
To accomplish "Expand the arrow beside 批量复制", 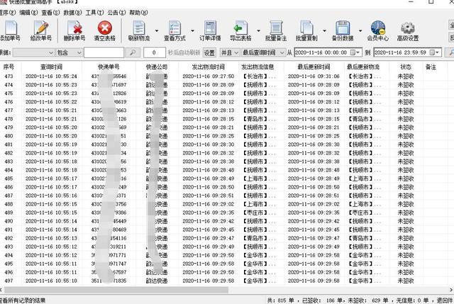I will click(325, 30).
